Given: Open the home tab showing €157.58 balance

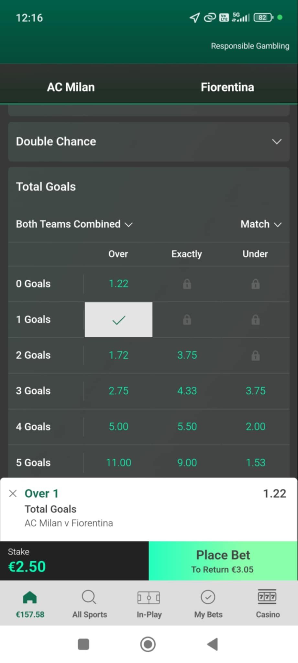Looking at the screenshot, I should (30, 604).
